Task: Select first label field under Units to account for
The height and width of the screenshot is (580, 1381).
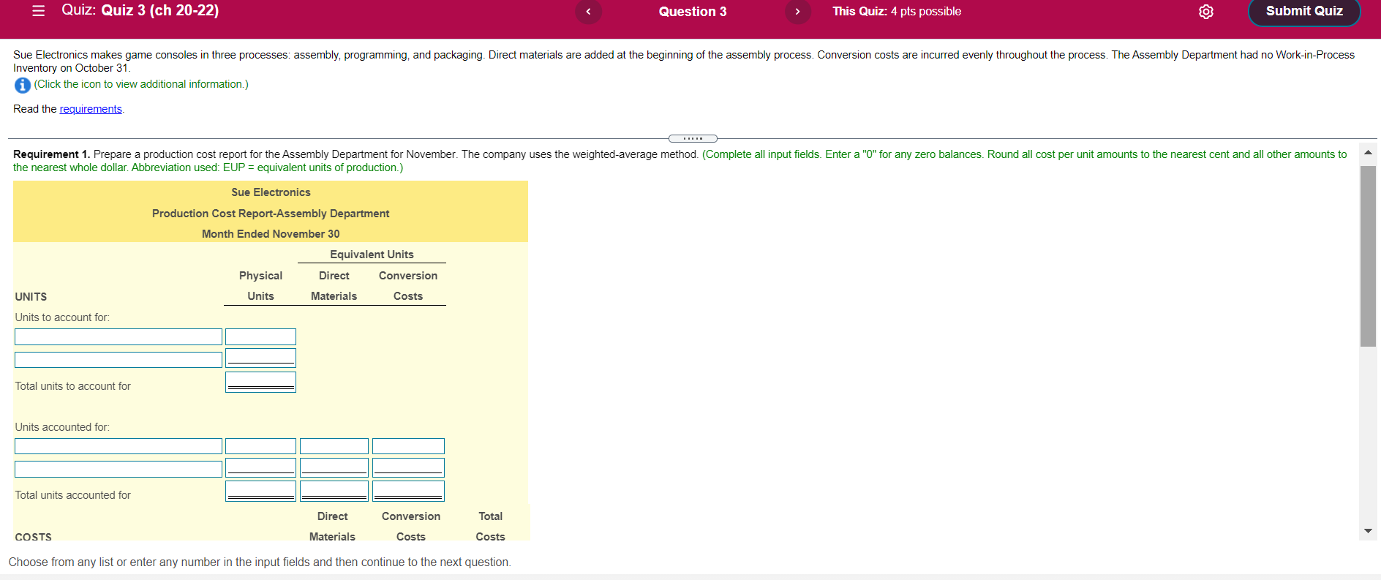Action: click(x=118, y=336)
